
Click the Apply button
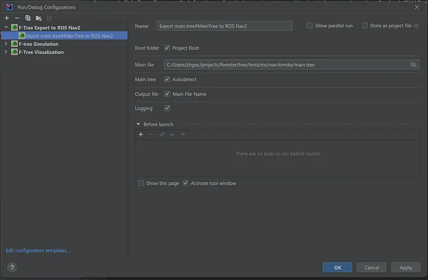point(406,268)
